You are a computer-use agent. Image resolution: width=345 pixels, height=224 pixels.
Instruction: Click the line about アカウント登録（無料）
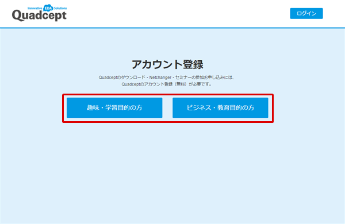(167, 84)
